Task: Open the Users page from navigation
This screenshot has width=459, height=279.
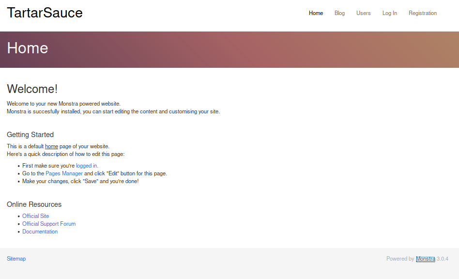Action: [x=363, y=13]
